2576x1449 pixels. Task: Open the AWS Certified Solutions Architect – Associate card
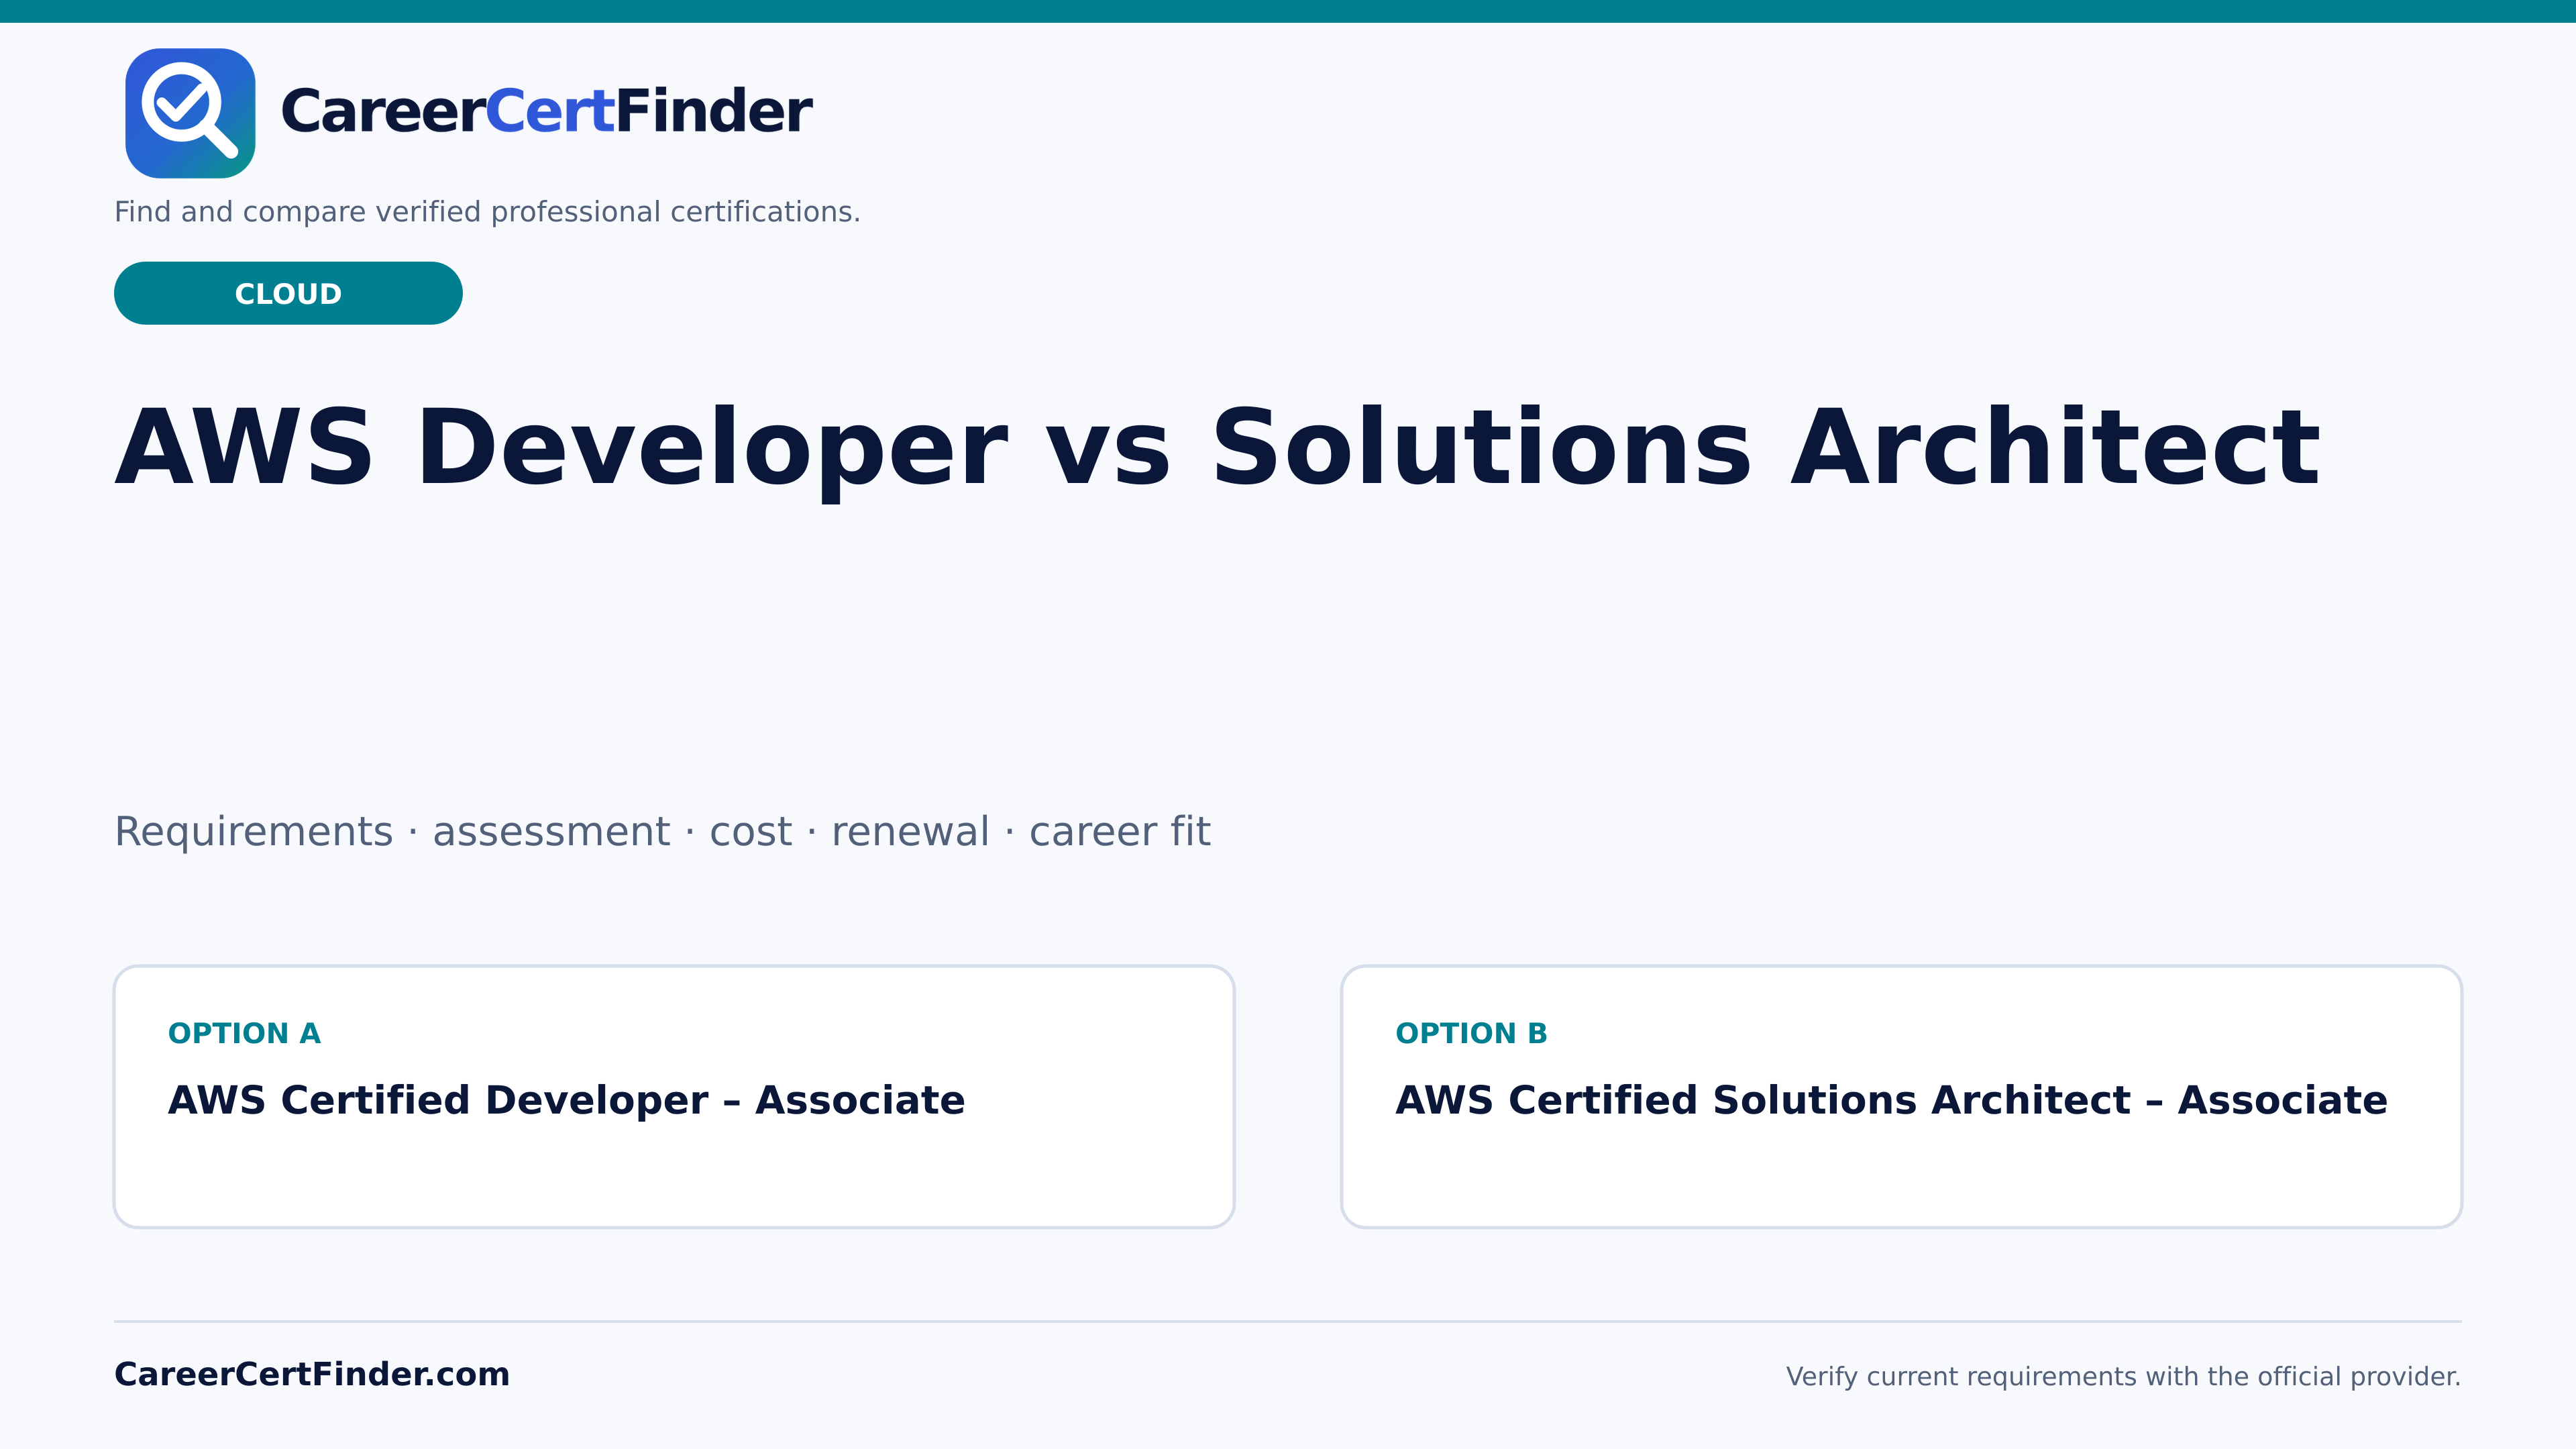tap(1901, 1097)
